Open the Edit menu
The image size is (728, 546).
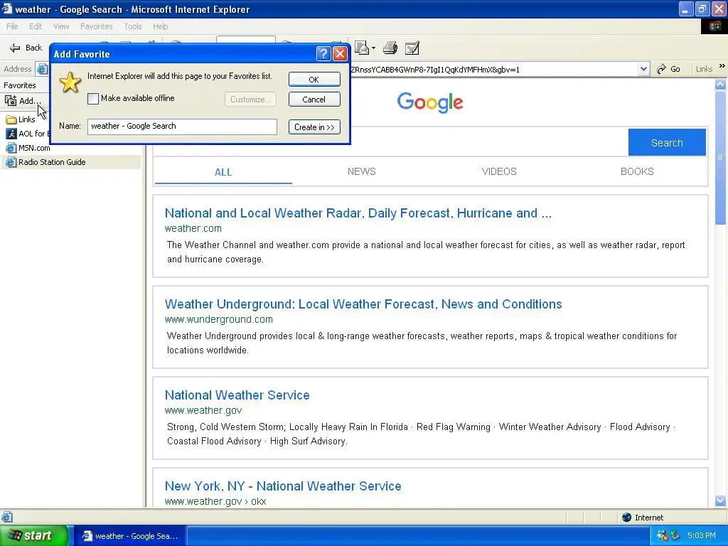coord(36,26)
